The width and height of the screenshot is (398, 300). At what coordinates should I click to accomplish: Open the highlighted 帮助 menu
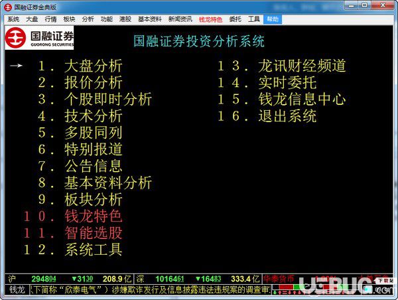(273, 19)
